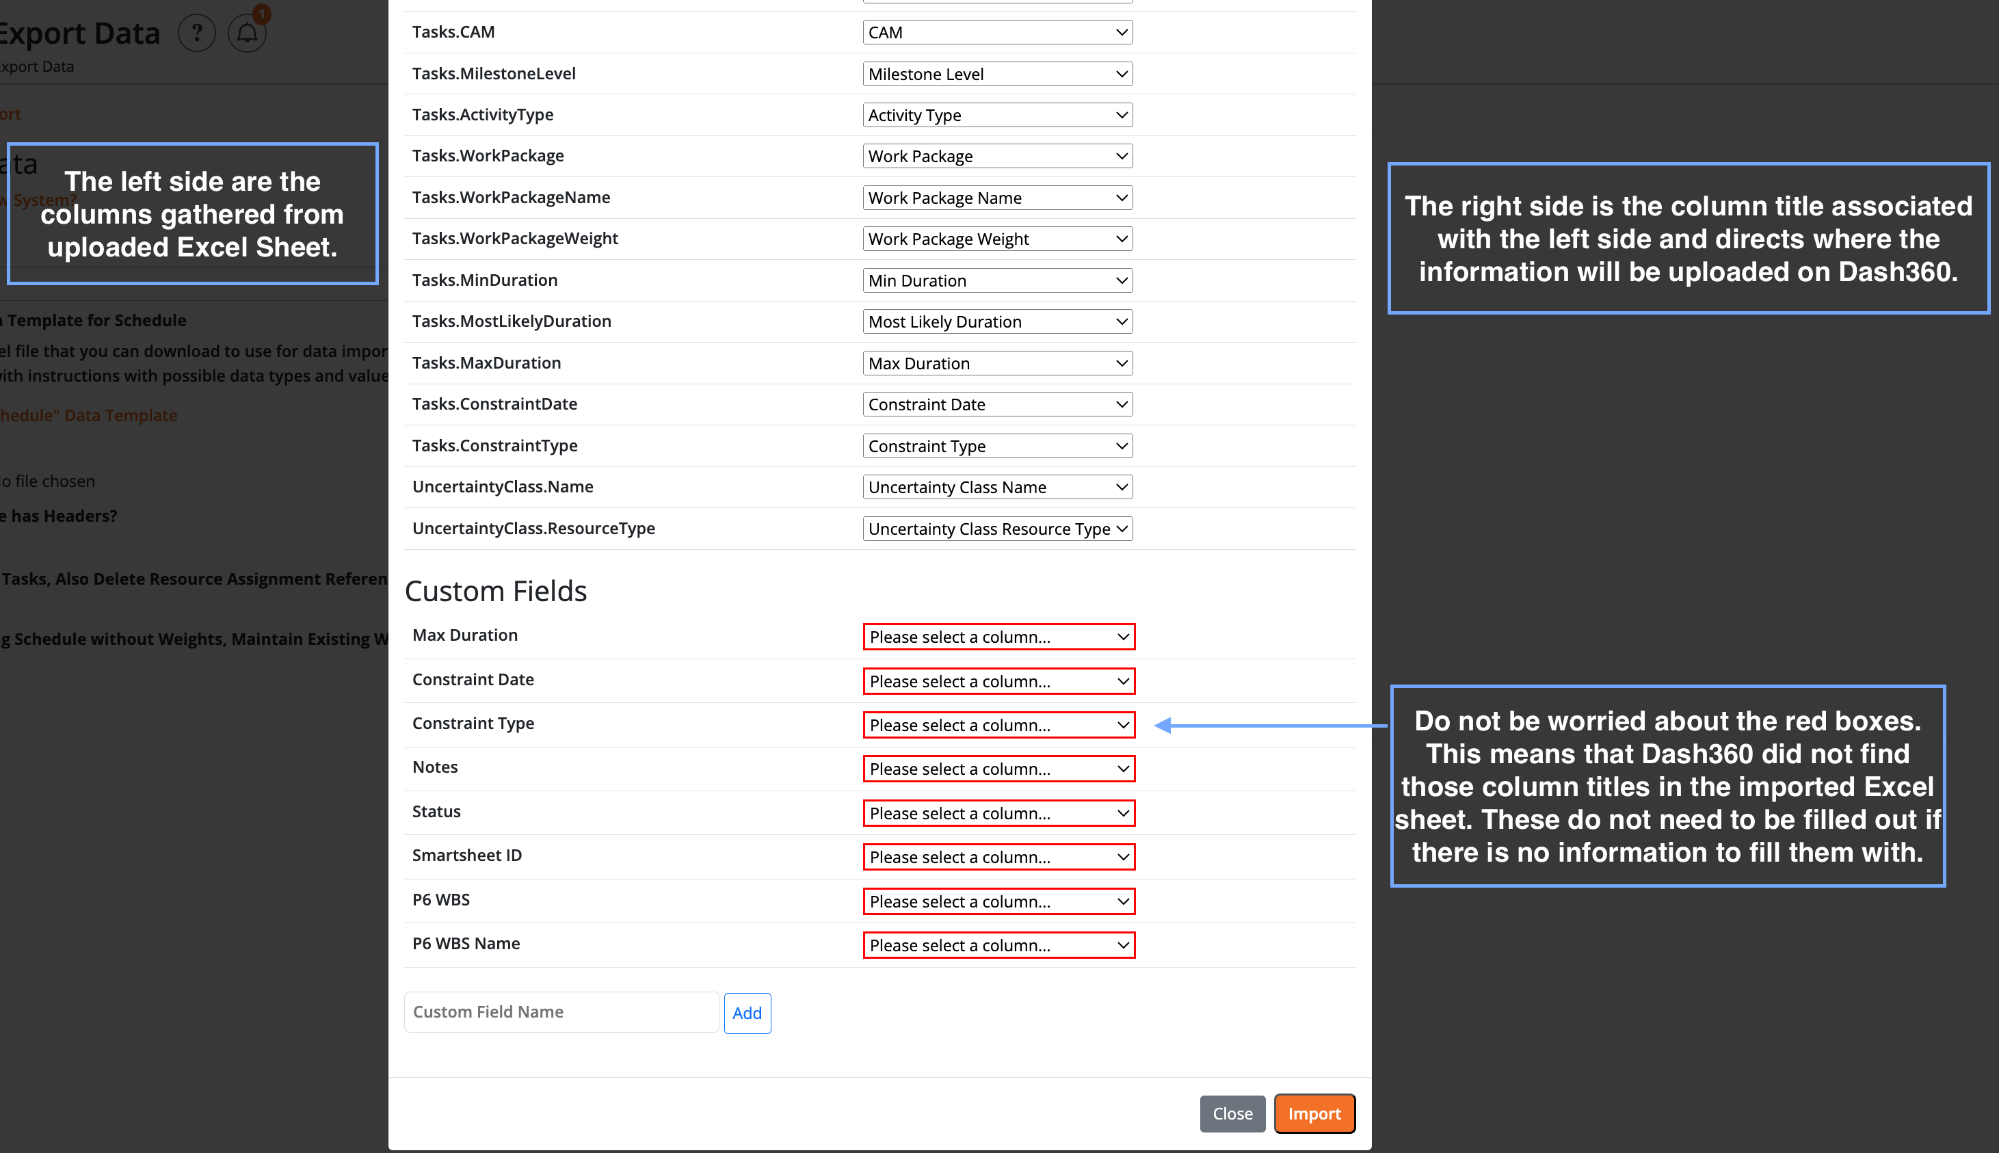Open the Activity Type dropdown
Image resolution: width=1999 pixels, height=1153 pixels.
(x=996, y=116)
